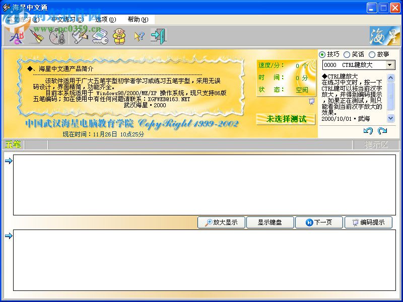
Task: Expand the 0000 CTRL键放大 dropdown
Action: tap(390, 65)
